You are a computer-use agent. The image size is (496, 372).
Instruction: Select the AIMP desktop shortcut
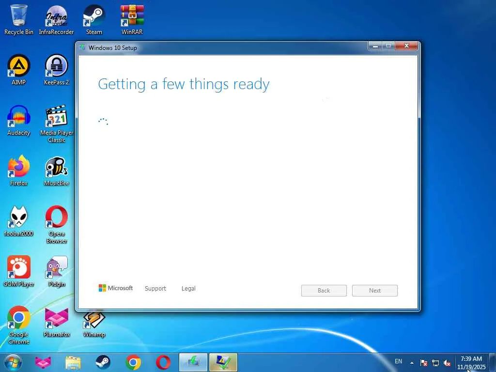tap(19, 70)
